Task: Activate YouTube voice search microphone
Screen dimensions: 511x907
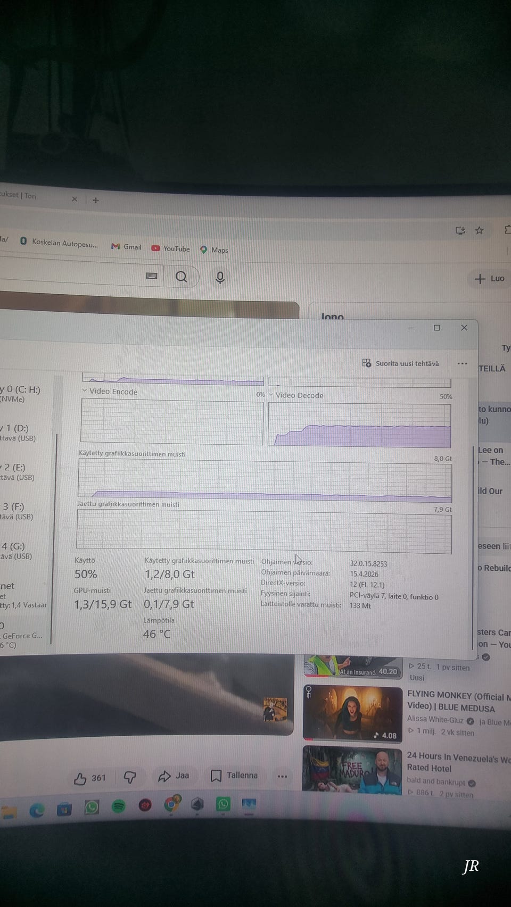Action: 220,277
